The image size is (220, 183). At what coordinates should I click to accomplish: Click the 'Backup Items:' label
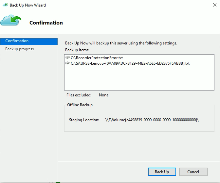point(77,50)
